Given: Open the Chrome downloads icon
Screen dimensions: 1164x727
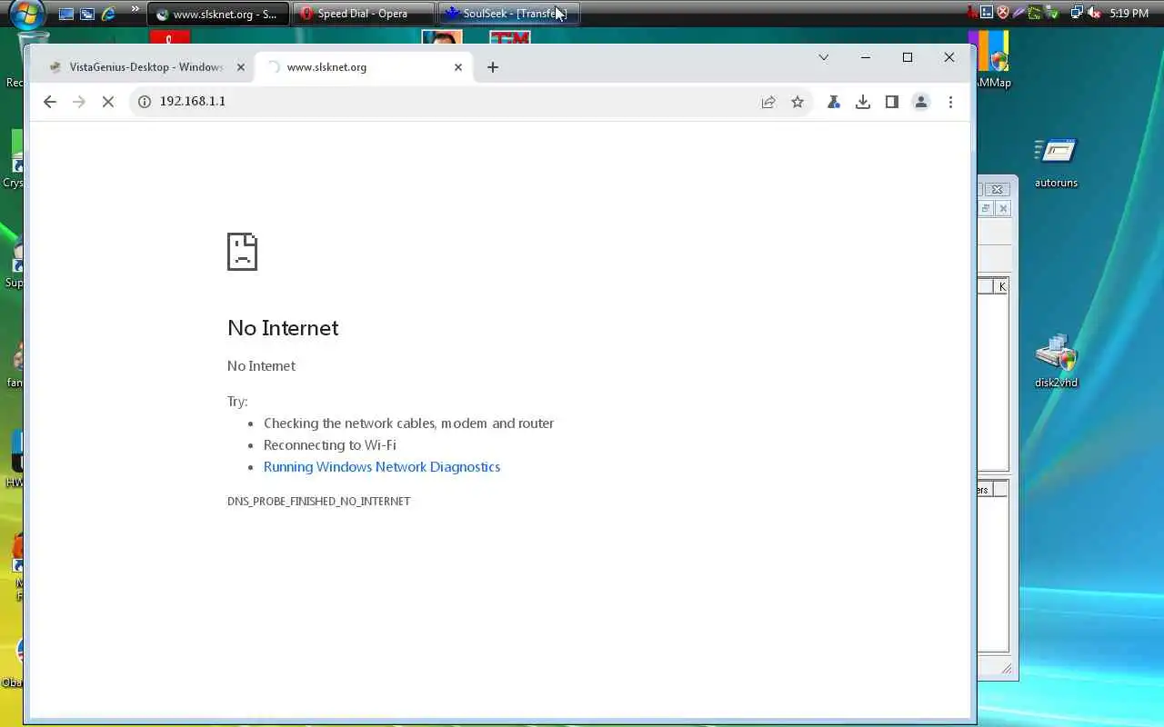Looking at the screenshot, I should tap(863, 102).
